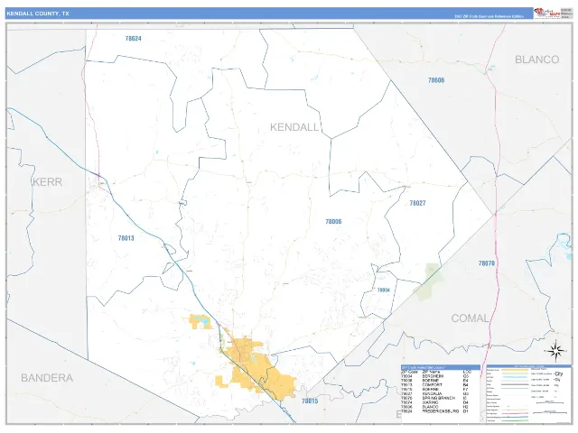This screenshot has width=578, height=433.
Task: Click the BLANCO county name label
Action: tap(536, 60)
